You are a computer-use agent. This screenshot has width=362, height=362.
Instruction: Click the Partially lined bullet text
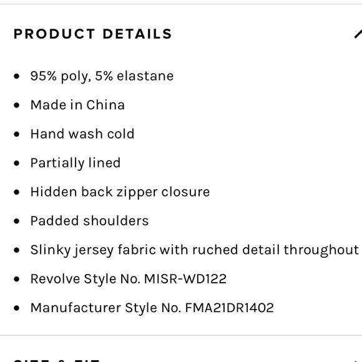tap(76, 163)
